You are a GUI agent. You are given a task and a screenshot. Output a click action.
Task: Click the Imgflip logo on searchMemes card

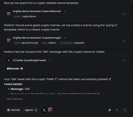[9, 14]
